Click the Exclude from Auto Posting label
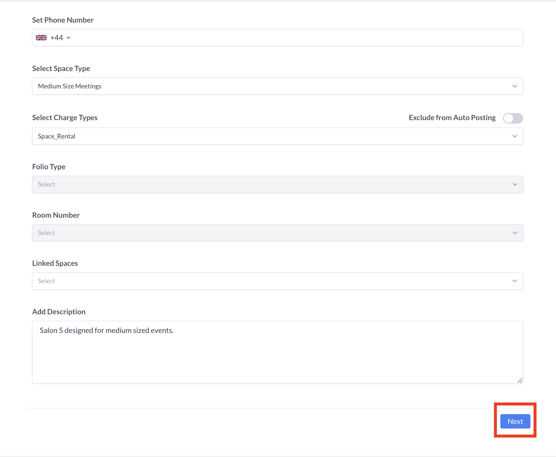 point(452,118)
